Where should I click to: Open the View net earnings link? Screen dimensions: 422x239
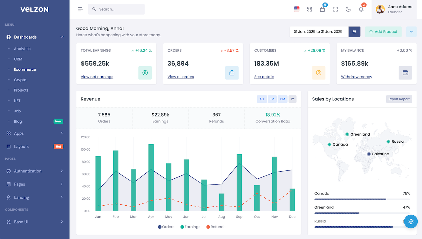(97, 77)
